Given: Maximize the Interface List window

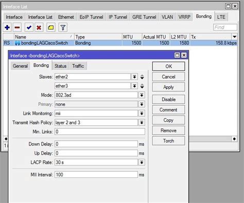Looking at the screenshot, I should [x=228, y=6].
